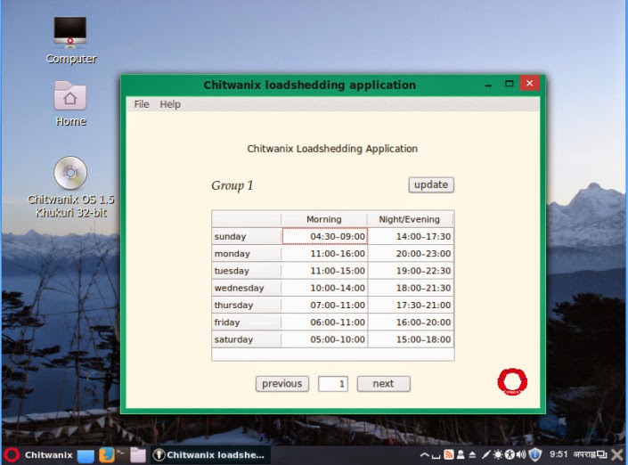Viewport: 628px width, 465px height.
Task: Open the Chitwanix start menu on the taskbar
Action: (38, 455)
